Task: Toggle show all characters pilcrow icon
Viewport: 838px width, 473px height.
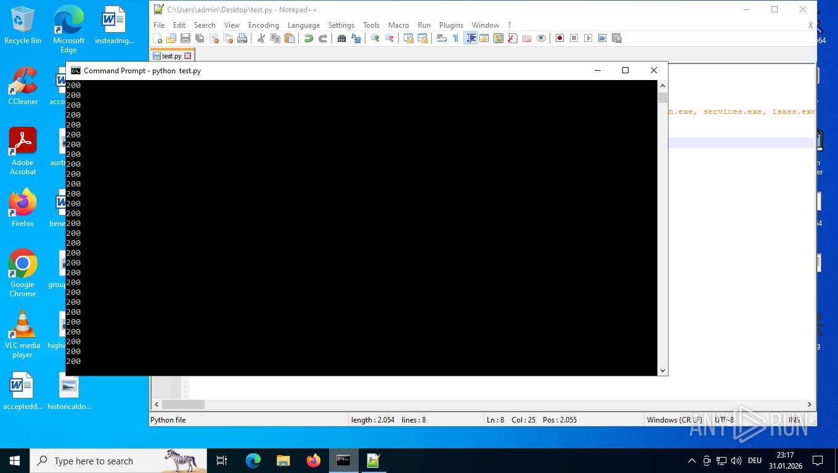Action: [456, 38]
